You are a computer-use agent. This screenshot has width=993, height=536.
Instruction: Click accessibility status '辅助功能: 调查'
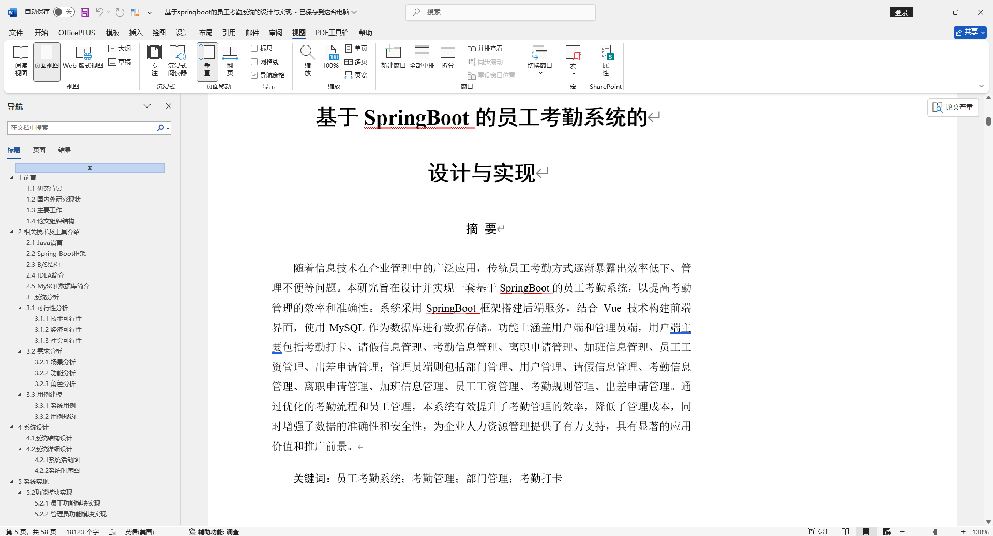click(x=214, y=532)
